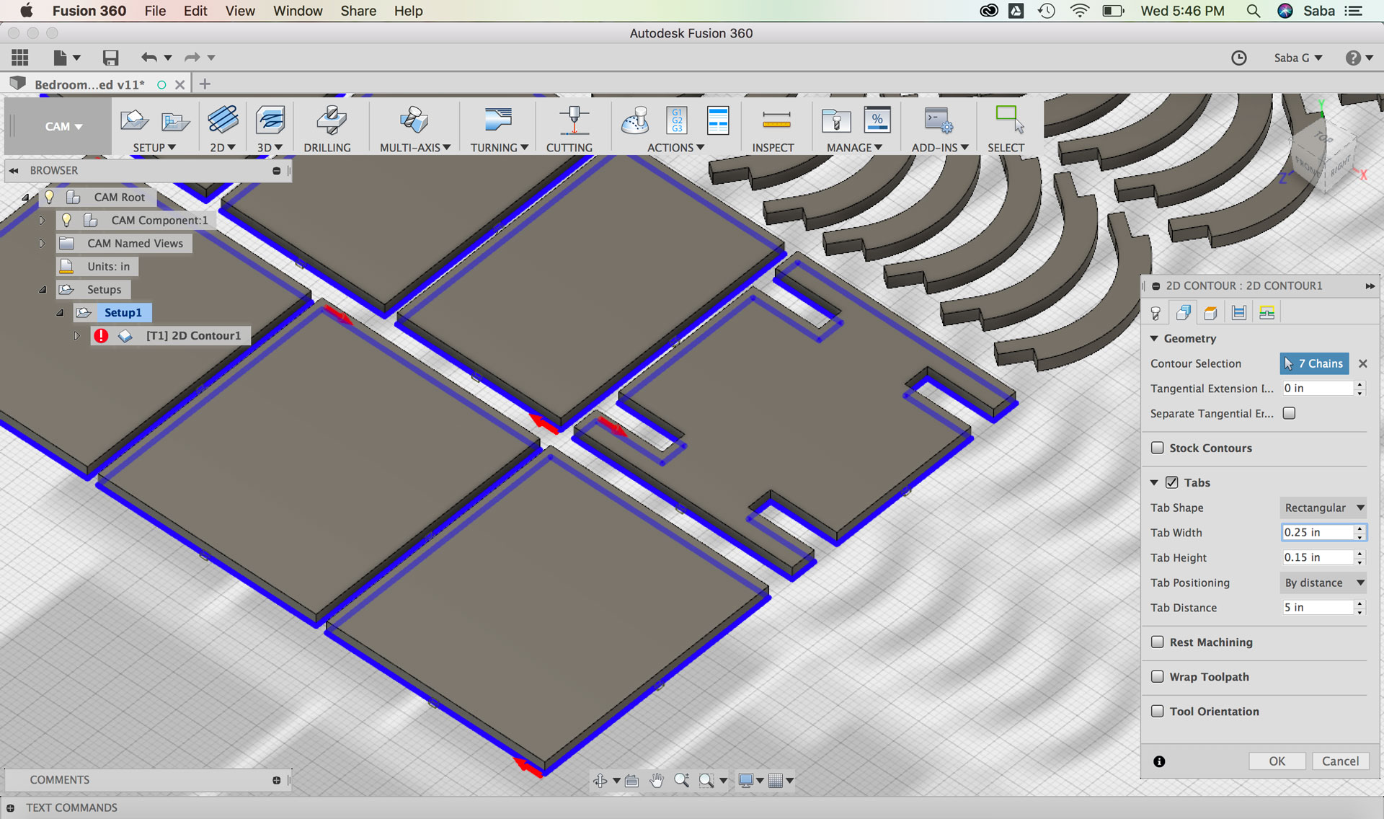
Task: Click the Save file icon
Action: 110,58
